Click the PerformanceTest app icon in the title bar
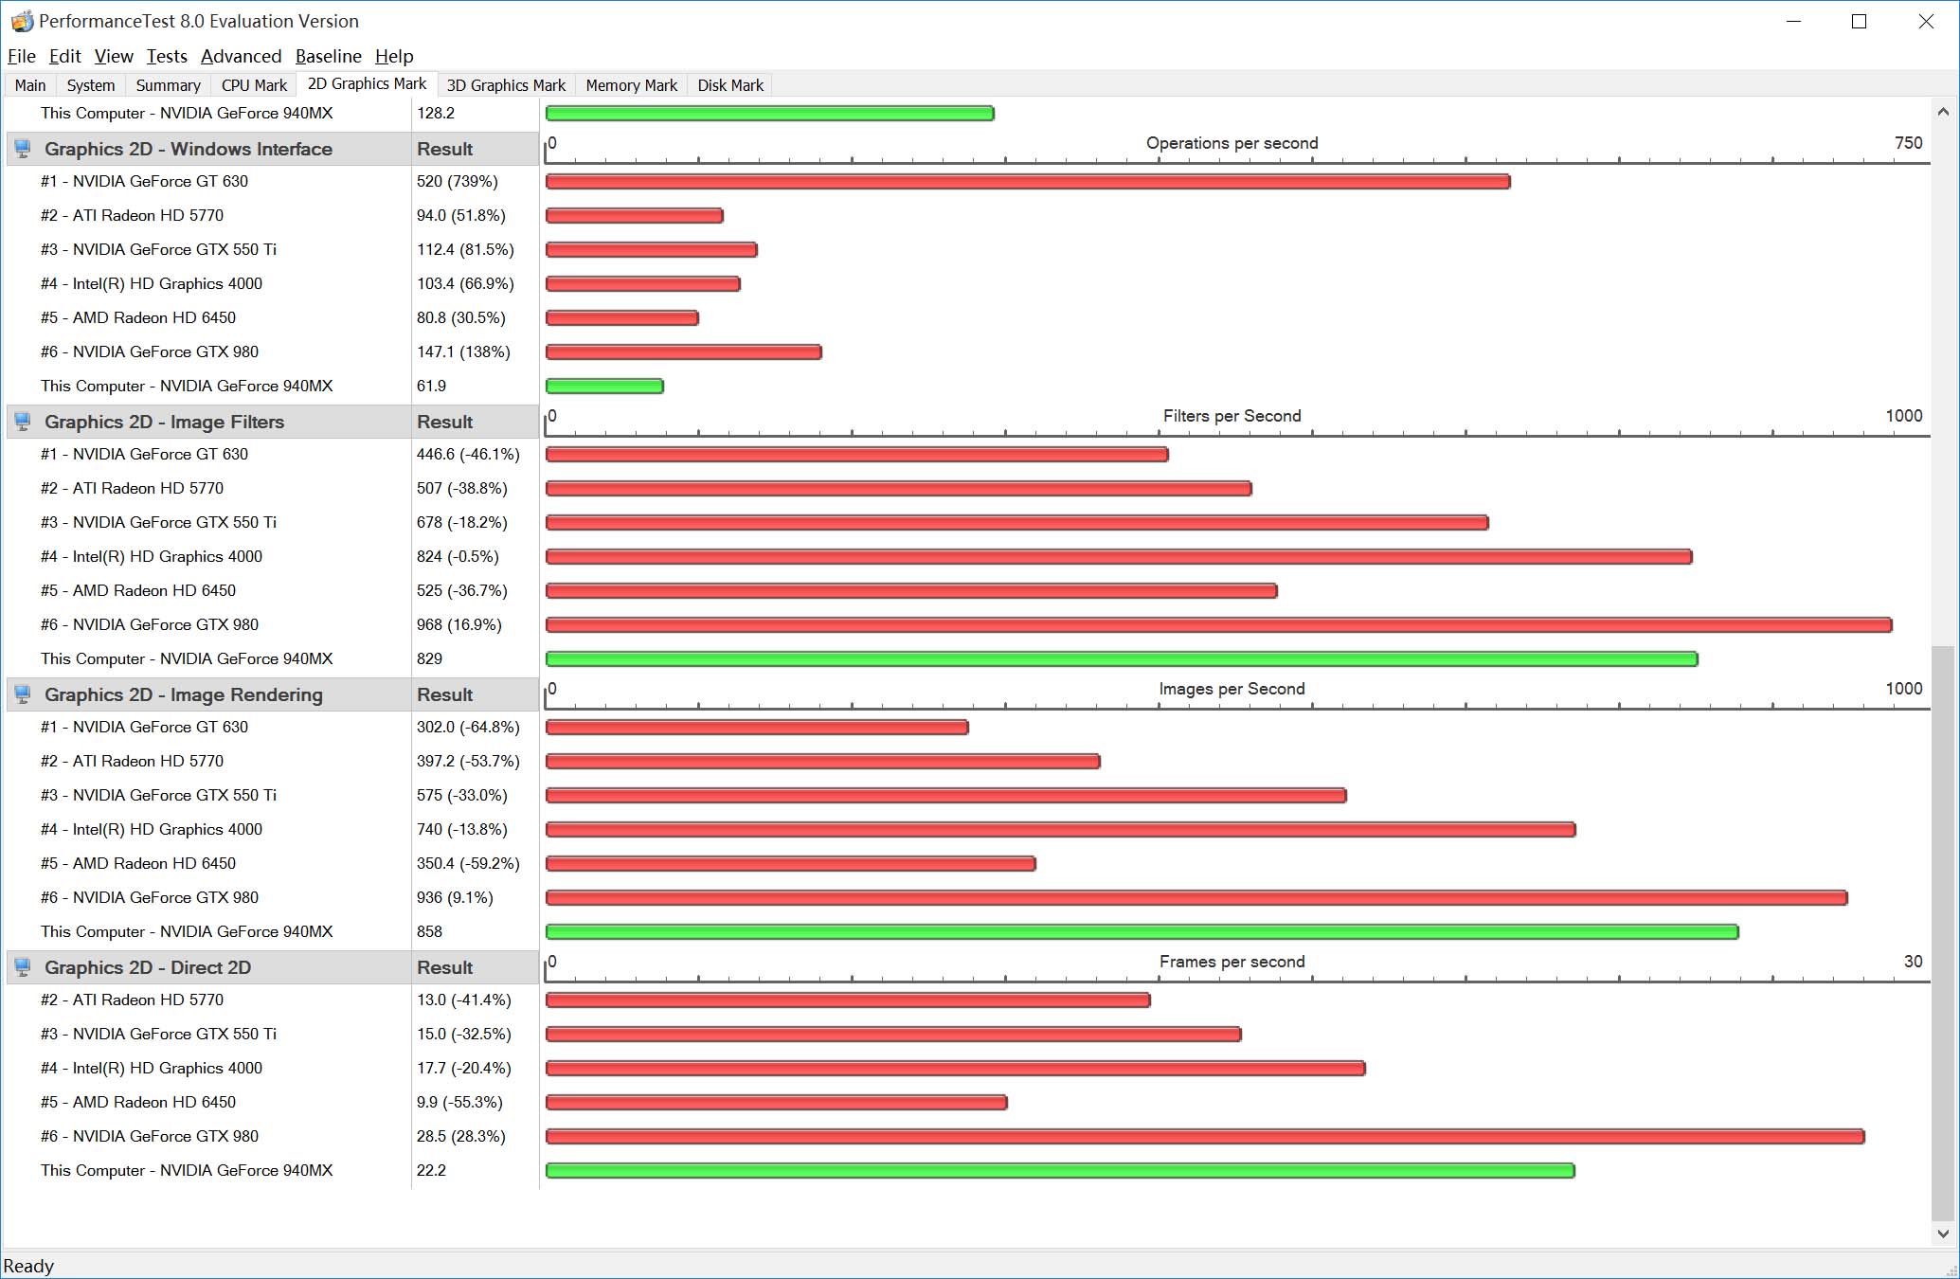1960x1279 pixels. [21, 21]
